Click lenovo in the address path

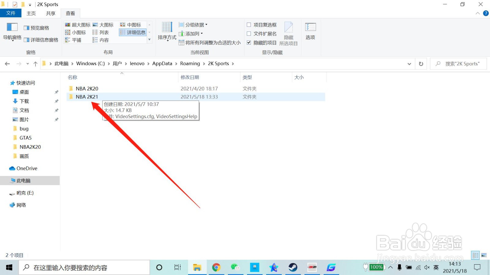(137, 64)
